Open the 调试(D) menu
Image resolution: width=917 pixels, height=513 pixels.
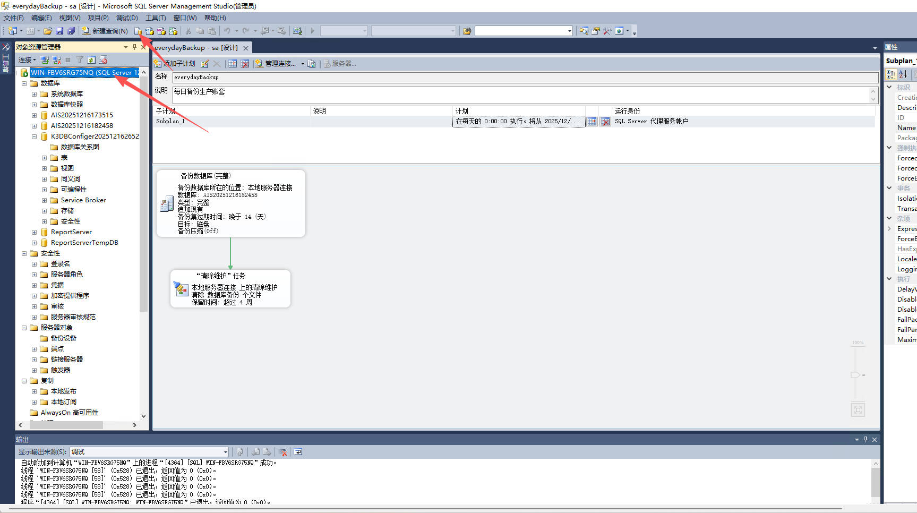coord(127,18)
